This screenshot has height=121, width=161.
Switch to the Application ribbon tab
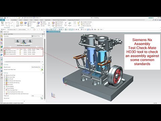(x=48, y=20)
